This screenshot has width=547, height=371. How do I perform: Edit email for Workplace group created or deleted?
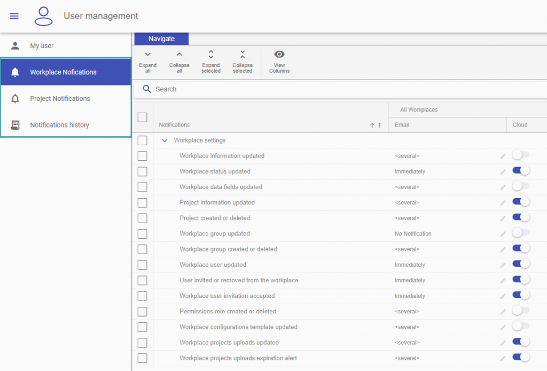(x=503, y=249)
